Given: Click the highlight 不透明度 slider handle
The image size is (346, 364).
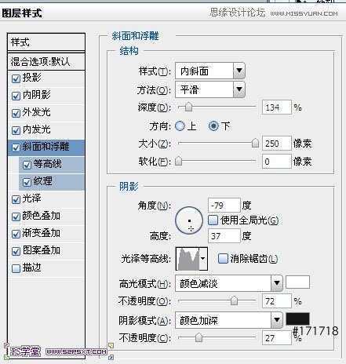Looking at the screenshot, I should 234,300.
